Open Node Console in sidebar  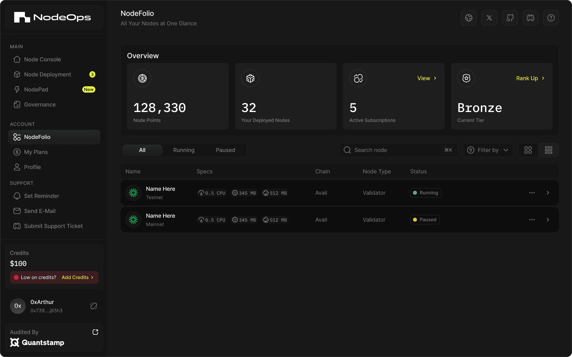(54, 59)
